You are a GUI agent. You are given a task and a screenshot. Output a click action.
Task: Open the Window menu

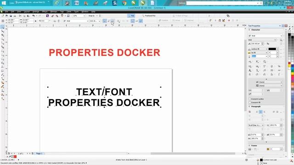coord(85,11)
